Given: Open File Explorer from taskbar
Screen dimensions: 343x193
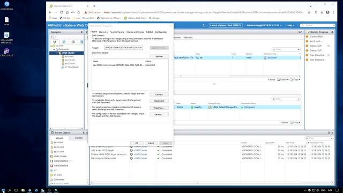Looking at the screenshot, I should click(x=23, y=190).
